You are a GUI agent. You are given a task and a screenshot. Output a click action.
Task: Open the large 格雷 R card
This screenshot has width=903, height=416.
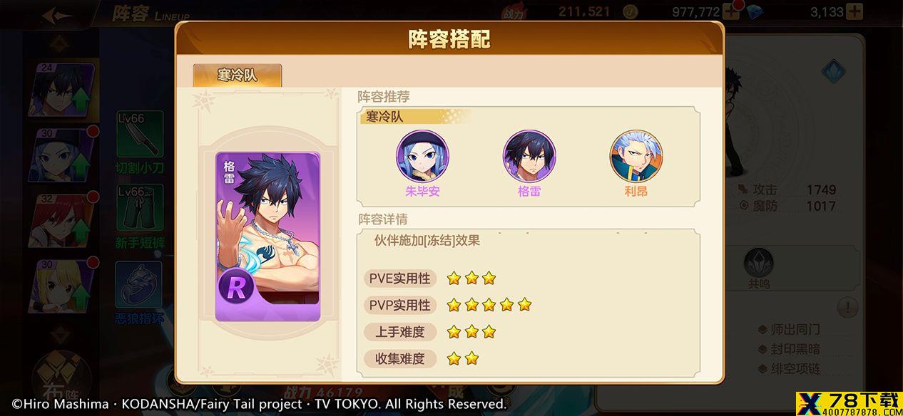coord(267,237)
